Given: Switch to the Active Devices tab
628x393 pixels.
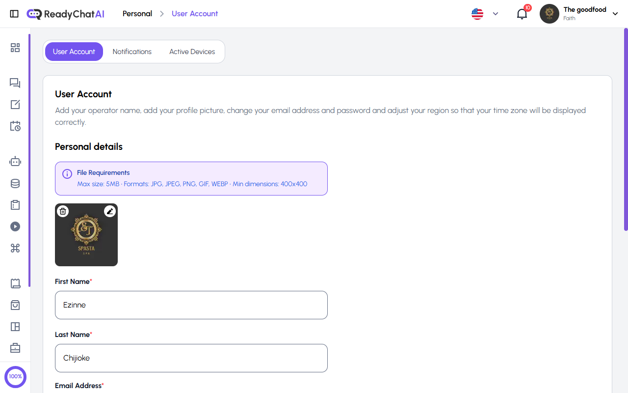Looking at the screenshot, I should coord(192,51).
